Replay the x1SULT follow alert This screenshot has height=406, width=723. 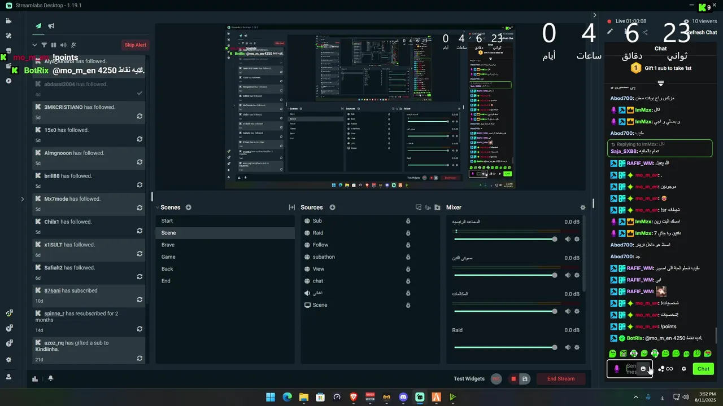click(x=140, y=254)
